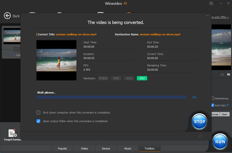Select video thumbnail in left file list
This screenshot has height=153, width=232.
tap(12, 36)
